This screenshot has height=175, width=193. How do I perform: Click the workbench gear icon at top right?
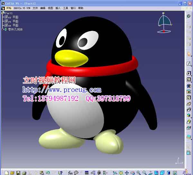point(188,16)
